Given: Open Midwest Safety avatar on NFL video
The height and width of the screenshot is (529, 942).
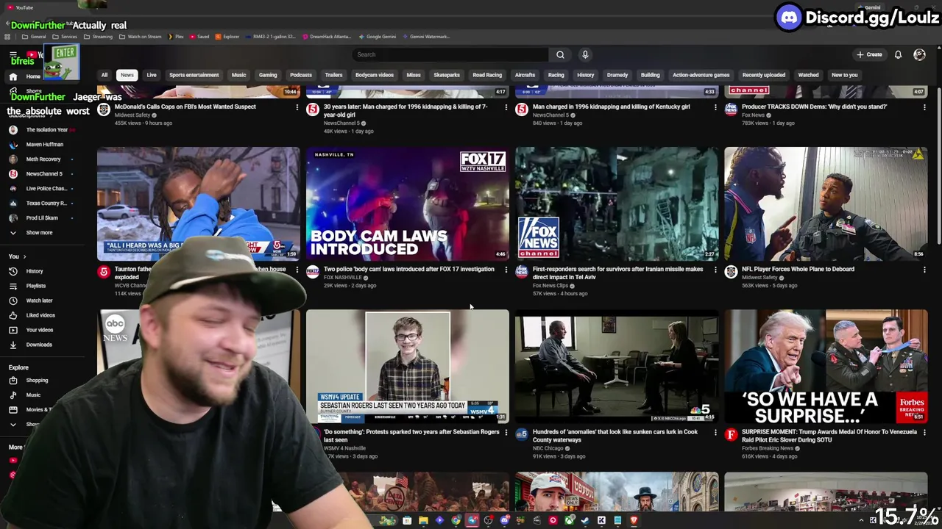Looking at the screenshot, I should [731, 272].
